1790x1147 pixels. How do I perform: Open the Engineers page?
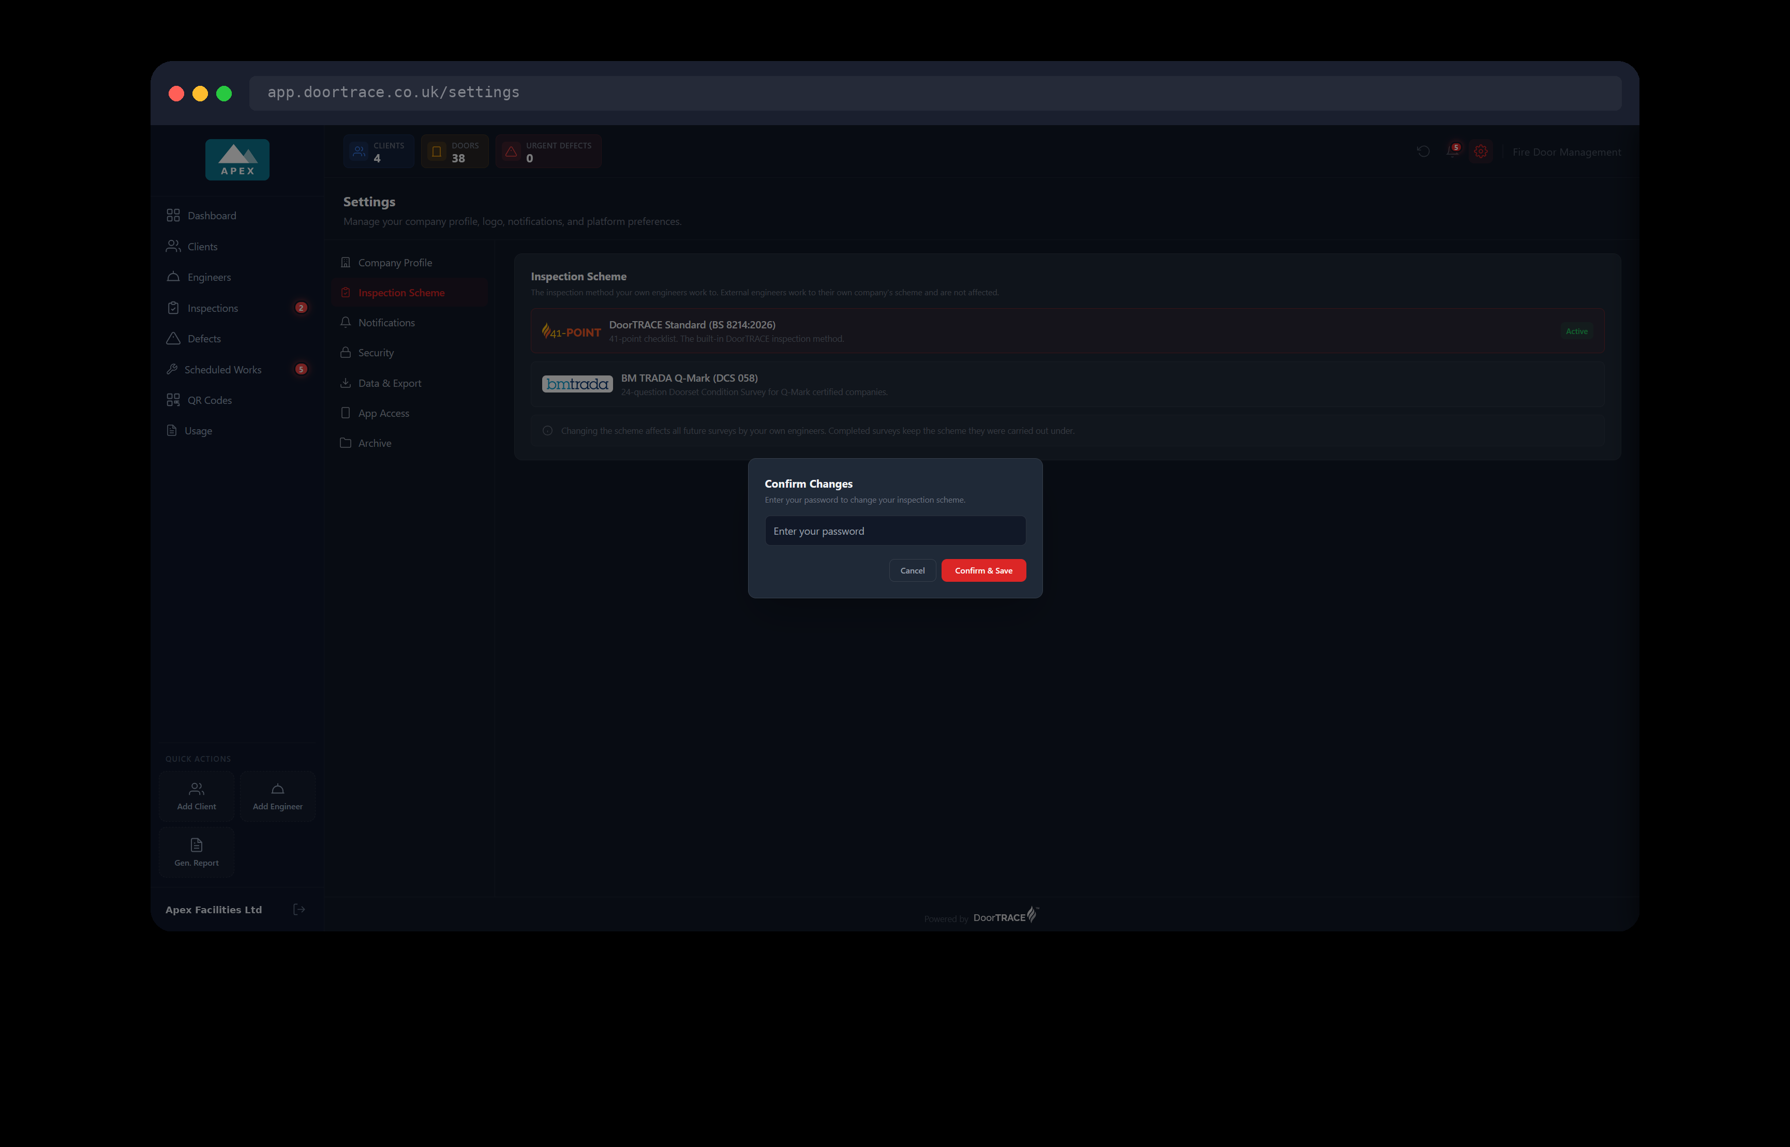(237, 277)
